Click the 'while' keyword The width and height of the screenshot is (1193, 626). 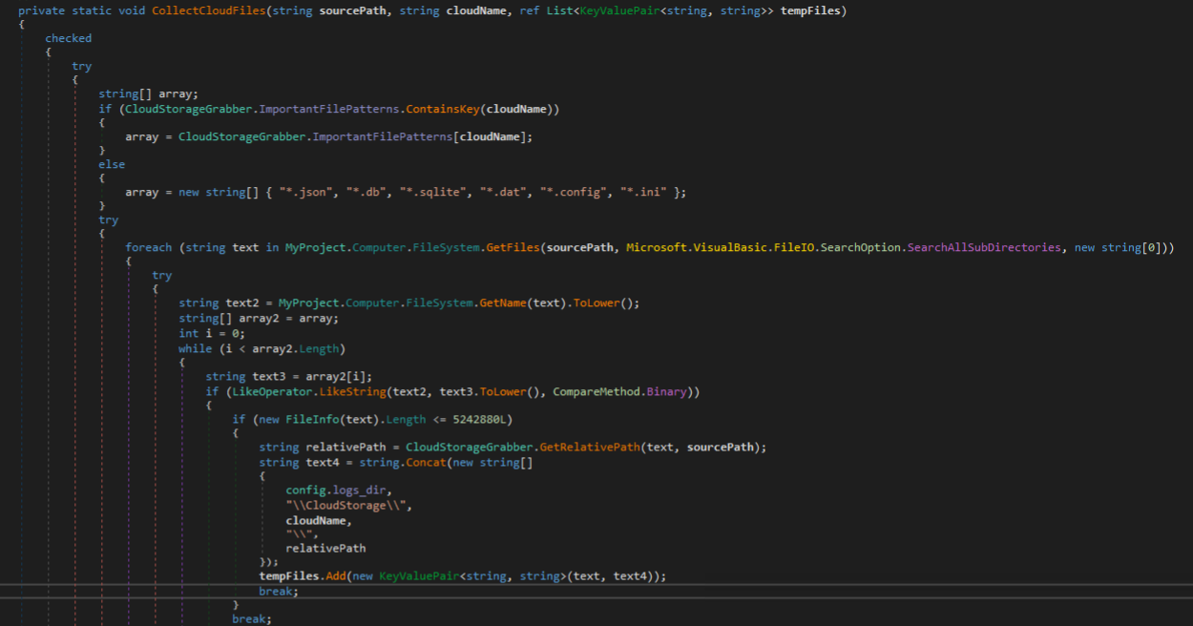[x=196, y=348]
